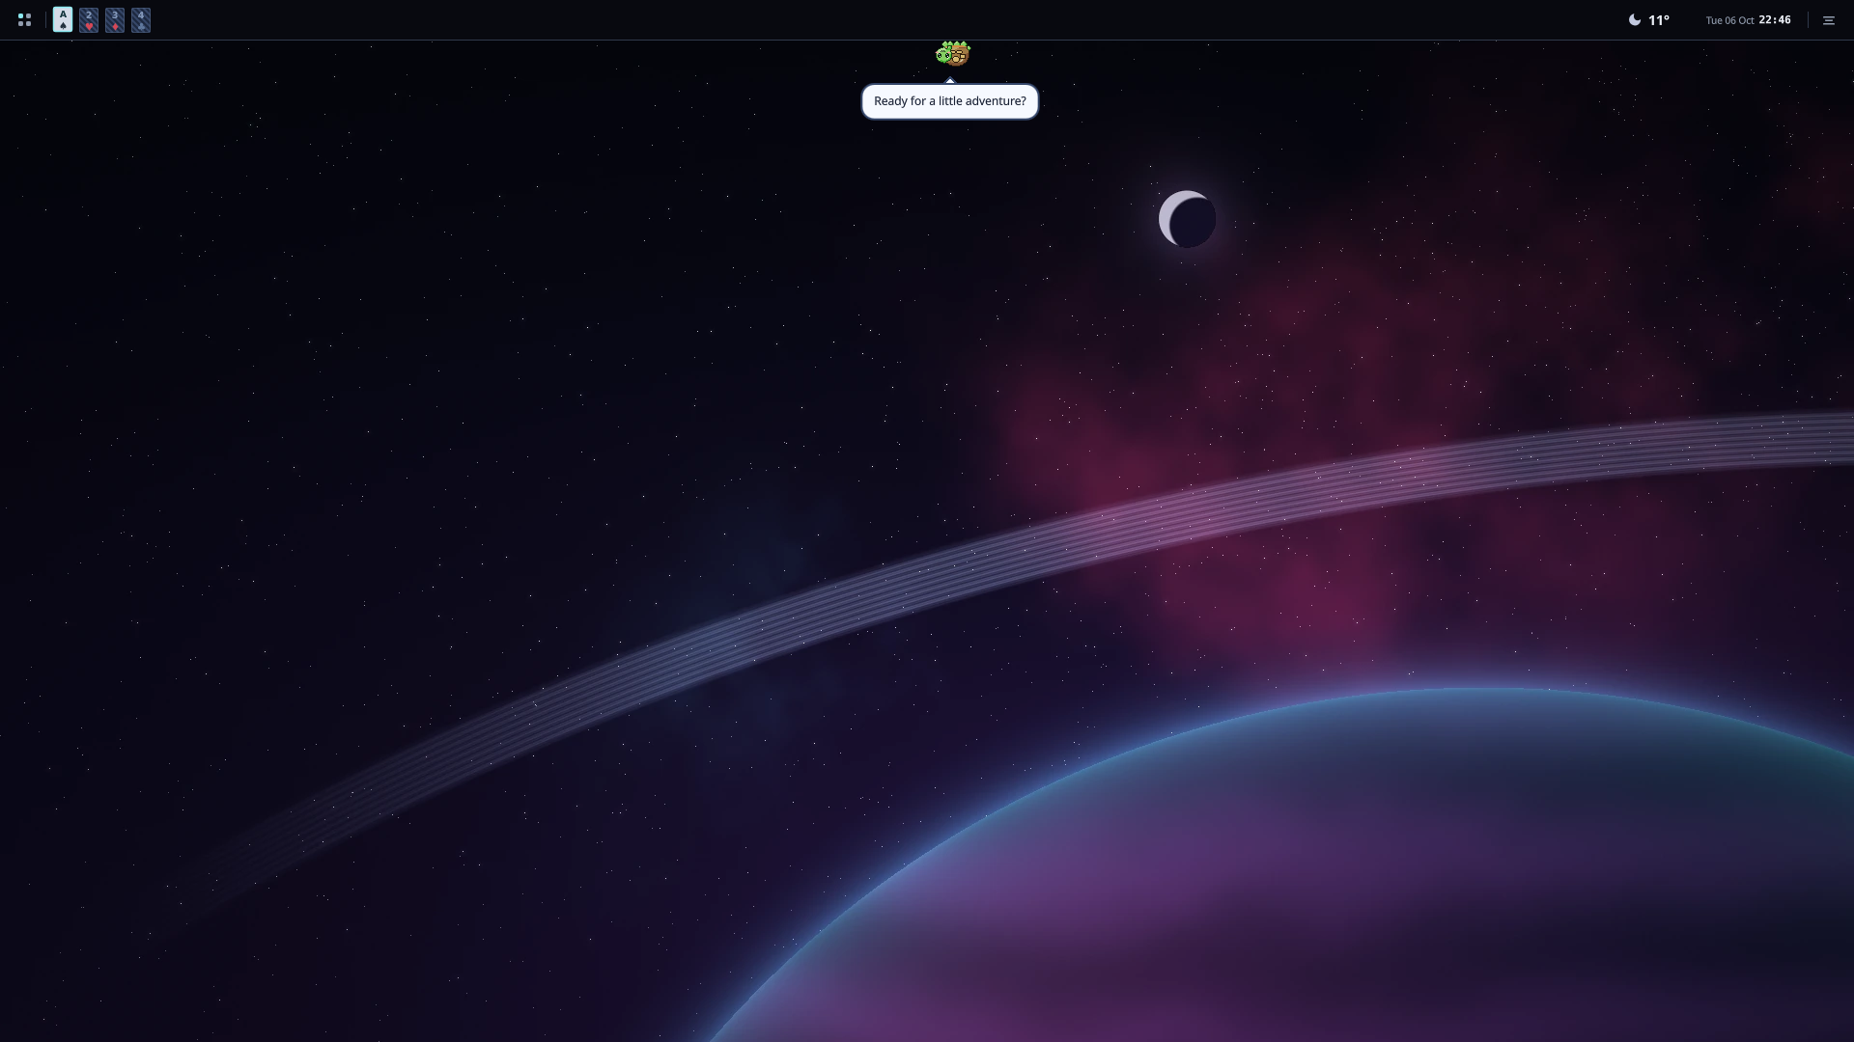
Task: Switch to the 2 of Hearts workspace
Action: (89, 19)
